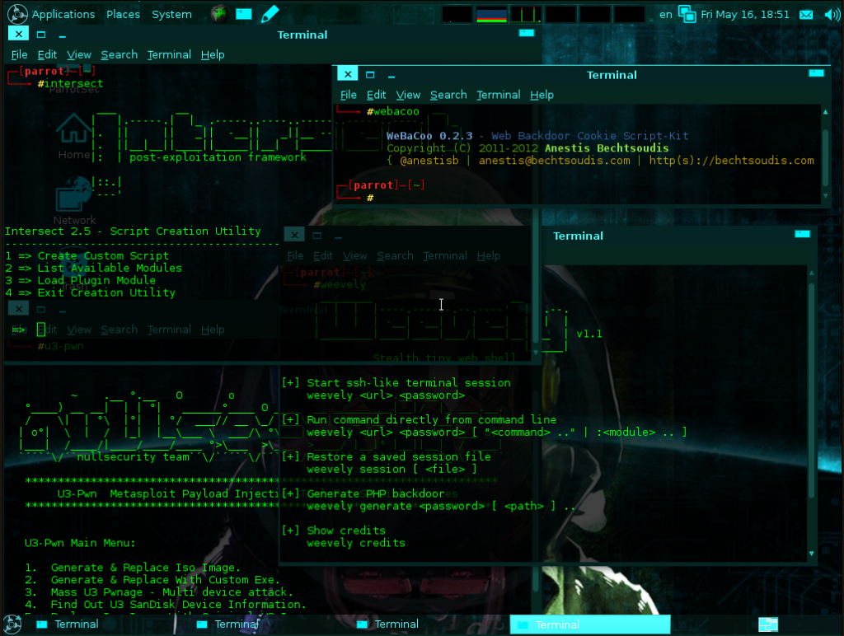Open the Home desktop icon
Screen dimensions: 844x636
tap(73, 136)
